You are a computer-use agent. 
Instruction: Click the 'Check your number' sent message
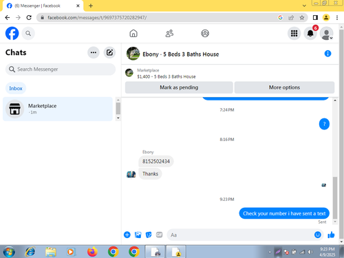point(284,213)
